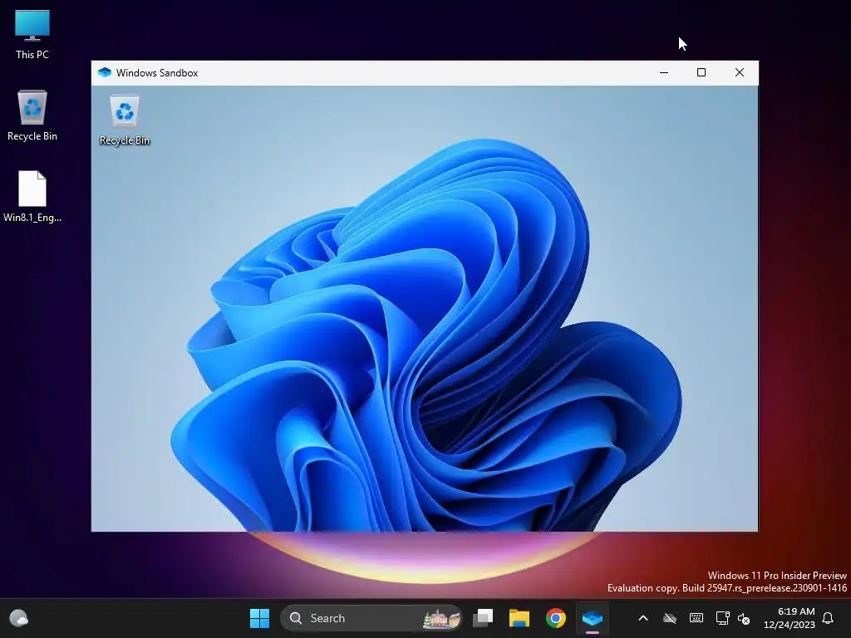Image resolution: width=851 pixels, height=638 pixels.
Task: Minimize the Windows Sandbox window
Action: click(664, 73)
